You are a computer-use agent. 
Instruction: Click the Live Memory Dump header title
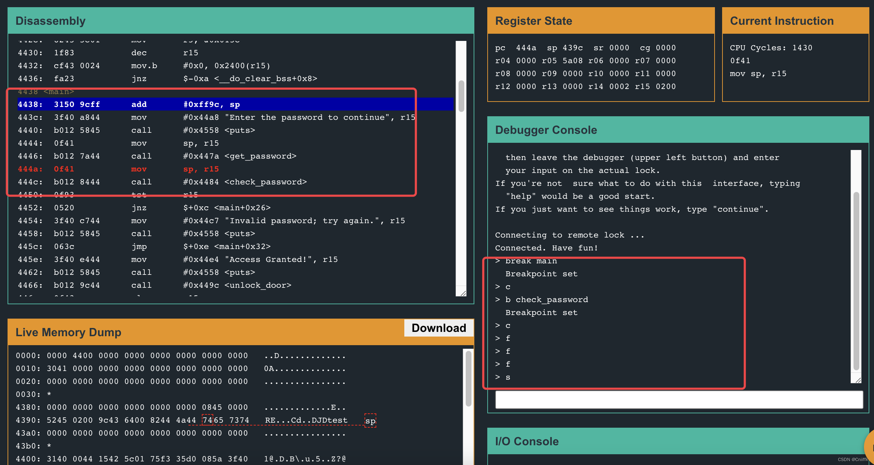tap(68, 332)
